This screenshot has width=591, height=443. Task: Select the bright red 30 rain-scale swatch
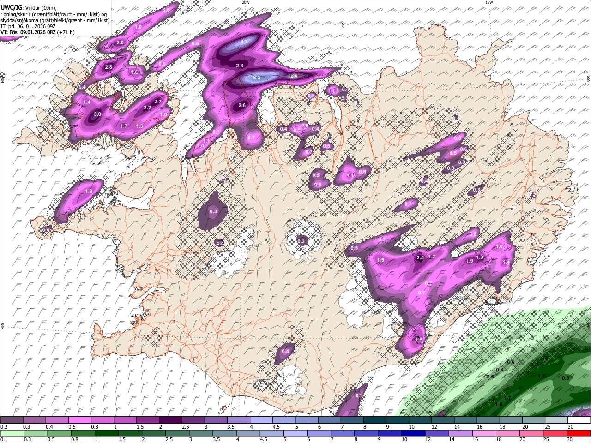(x=579, y=433)
